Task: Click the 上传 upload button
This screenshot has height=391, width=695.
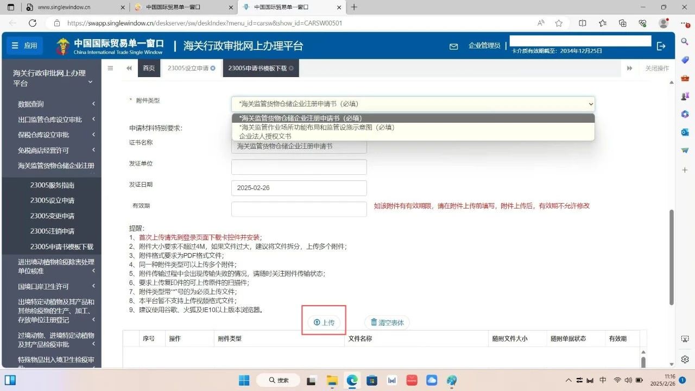Action: click(x=324, y=321)
